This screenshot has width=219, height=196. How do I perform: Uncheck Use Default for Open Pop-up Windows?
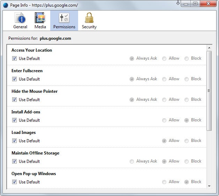[x=14, y=182]
